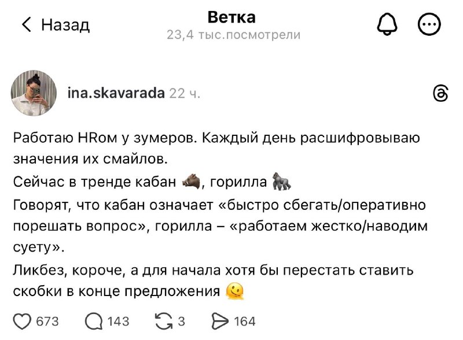Open the three-dot more options menu
The width and height of the screenshot is (463, 340).
coord(429,24)
